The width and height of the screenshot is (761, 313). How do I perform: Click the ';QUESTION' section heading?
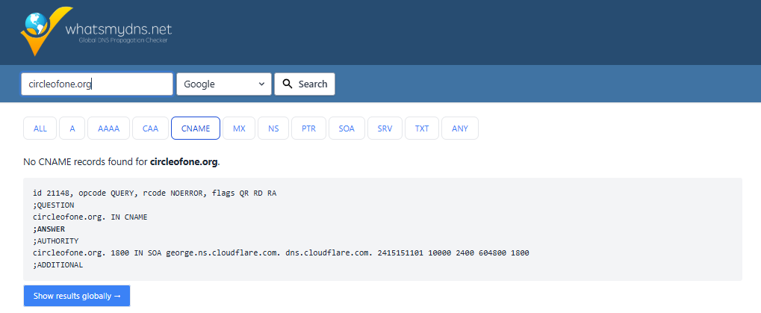click(53, 205)
